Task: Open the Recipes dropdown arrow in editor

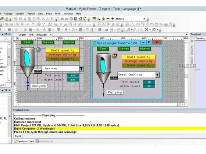Action: point(81,68)
